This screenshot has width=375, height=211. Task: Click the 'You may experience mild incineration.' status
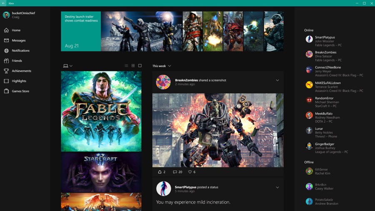pos(193,202)
